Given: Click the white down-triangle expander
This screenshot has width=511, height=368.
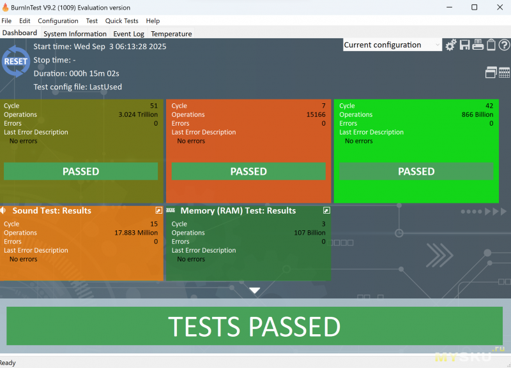Looking at the screenshot, I should pyautogui.click(x=254, y=290).
